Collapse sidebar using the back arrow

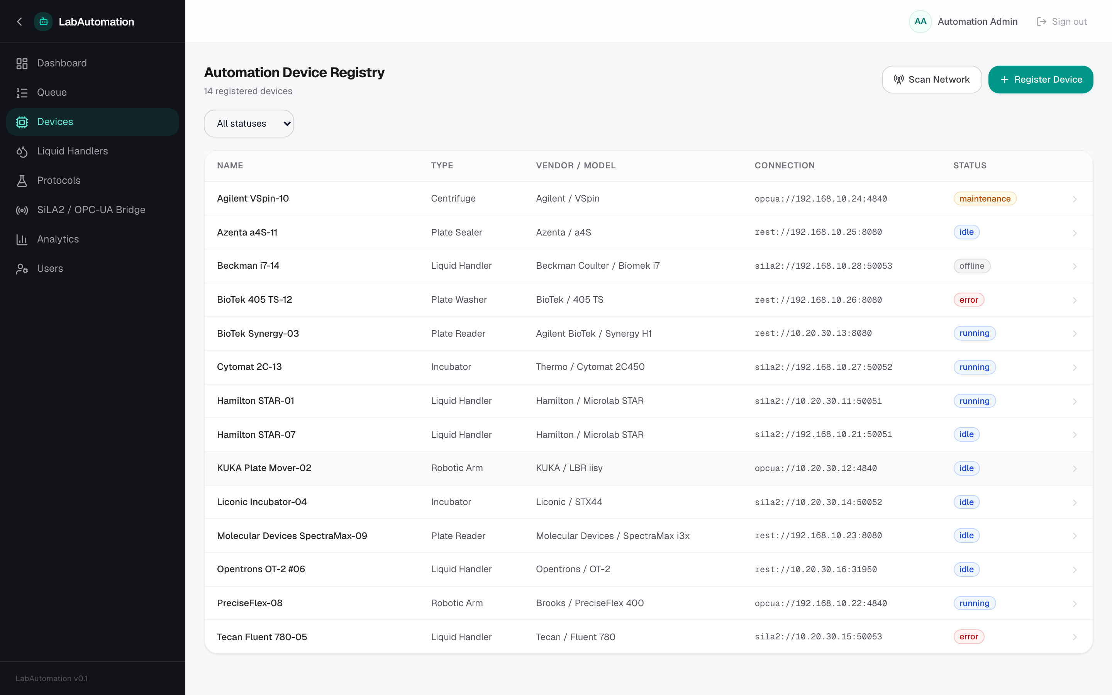click(x=19, y=22)
